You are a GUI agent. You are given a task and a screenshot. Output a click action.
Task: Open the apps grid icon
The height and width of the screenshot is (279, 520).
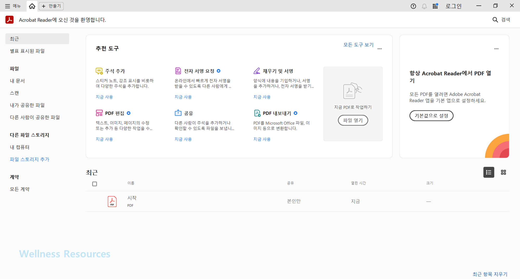tap(435, 6)
